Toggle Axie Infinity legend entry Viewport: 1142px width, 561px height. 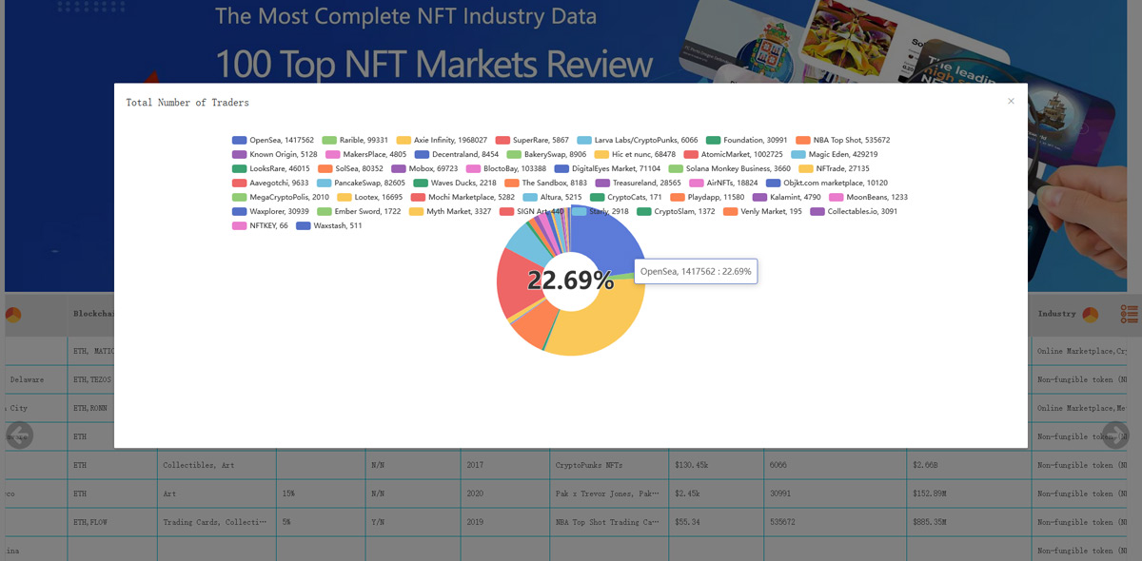[x=442, y=140]
